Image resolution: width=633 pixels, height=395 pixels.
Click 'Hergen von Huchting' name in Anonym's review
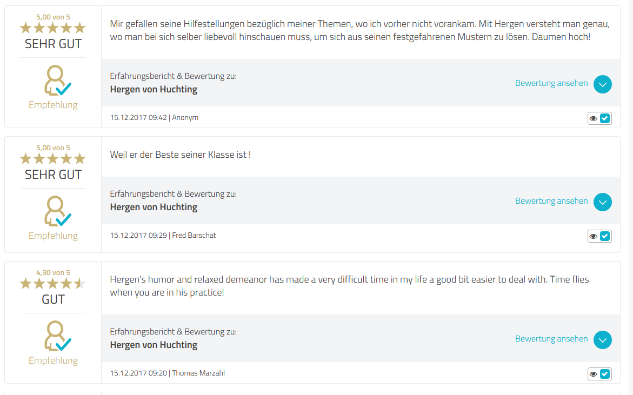click(x=154, y=90)
